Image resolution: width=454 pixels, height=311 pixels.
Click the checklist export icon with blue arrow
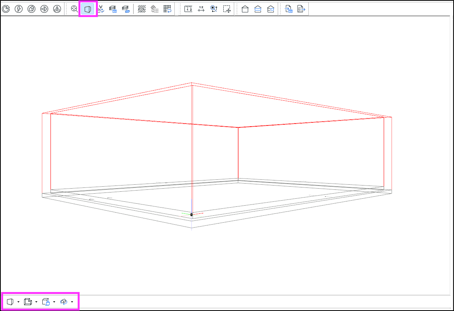[301, 9]
